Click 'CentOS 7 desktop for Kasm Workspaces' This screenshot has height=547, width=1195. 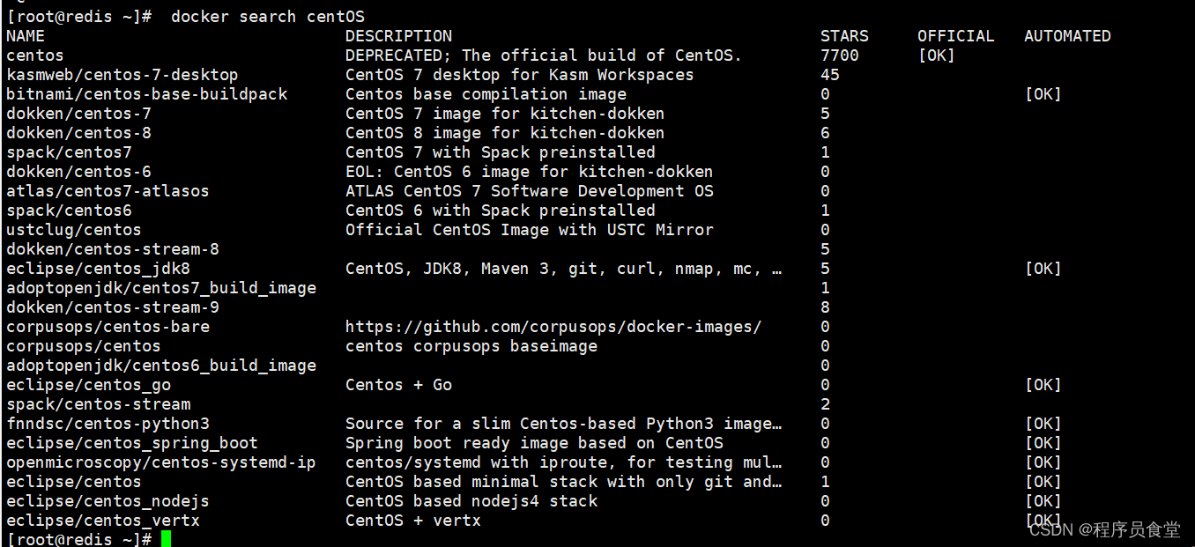[x=520, y=75]
